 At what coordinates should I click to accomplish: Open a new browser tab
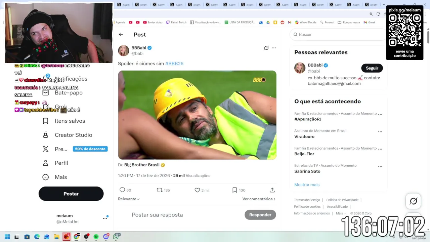(384, 4)
